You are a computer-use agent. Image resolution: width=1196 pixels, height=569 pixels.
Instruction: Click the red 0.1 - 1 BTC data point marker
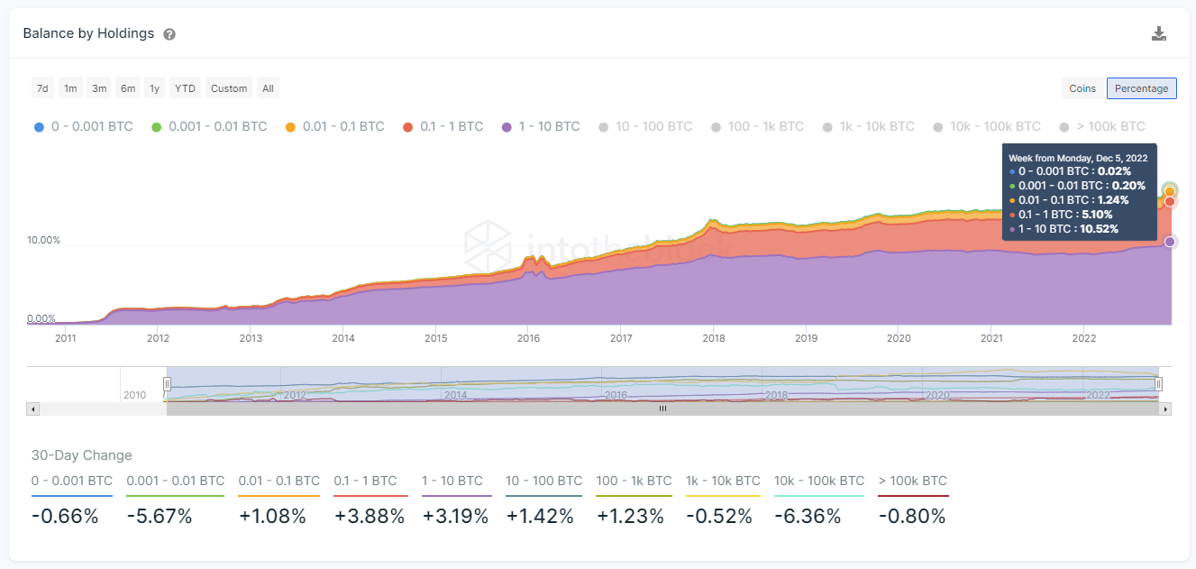[x=1170, y=202]
